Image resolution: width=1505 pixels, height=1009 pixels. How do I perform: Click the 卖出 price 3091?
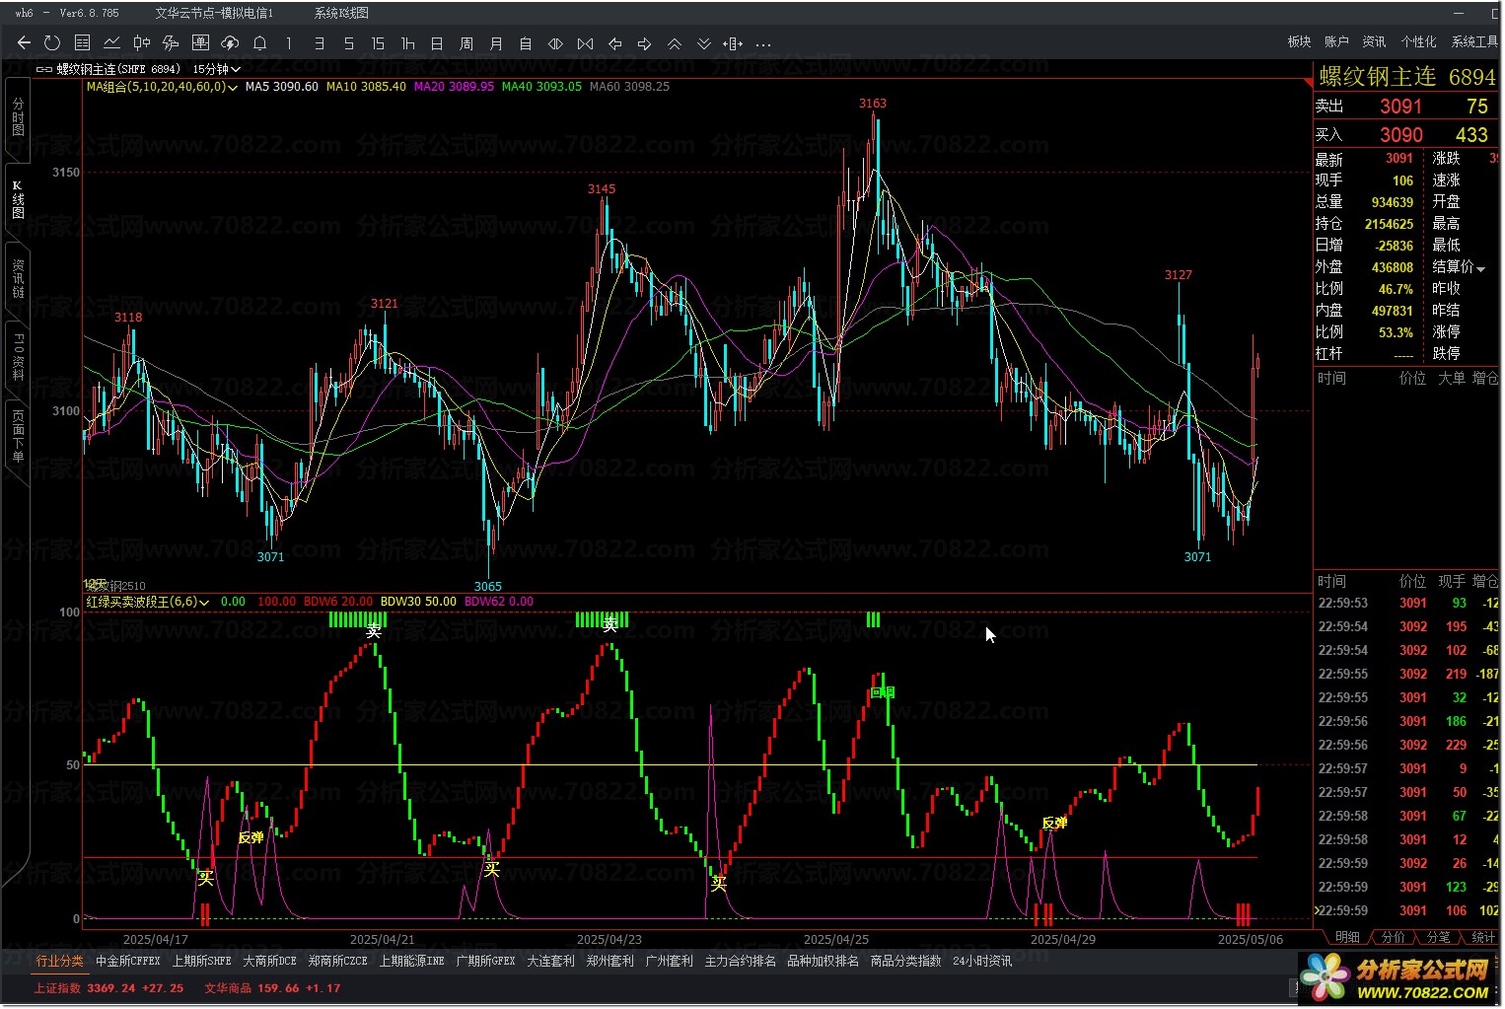[1400, 107]
